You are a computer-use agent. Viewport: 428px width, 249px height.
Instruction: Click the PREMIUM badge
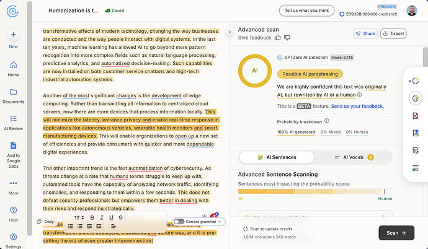[x=387, y=7]
